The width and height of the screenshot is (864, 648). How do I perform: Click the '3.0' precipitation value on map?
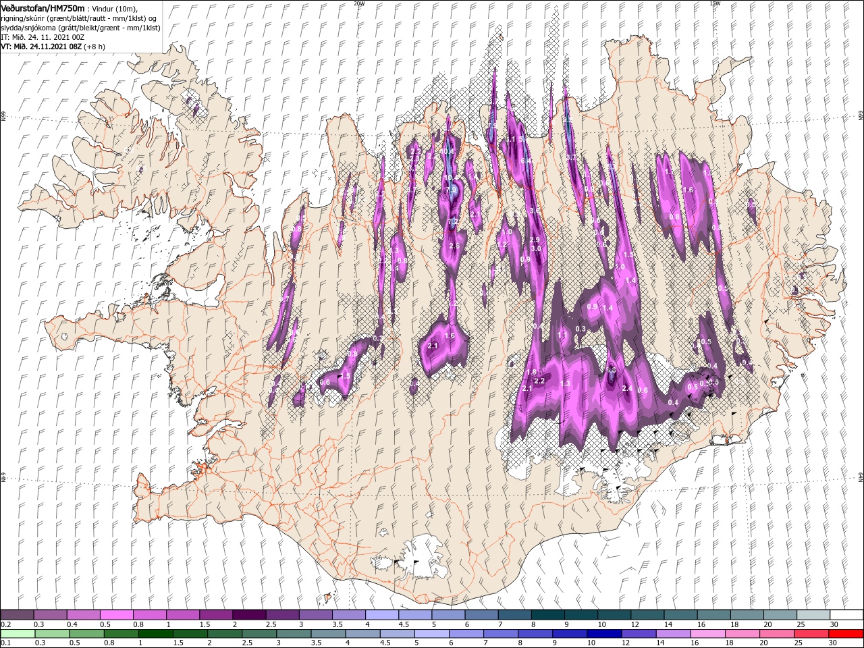(536, 248)
